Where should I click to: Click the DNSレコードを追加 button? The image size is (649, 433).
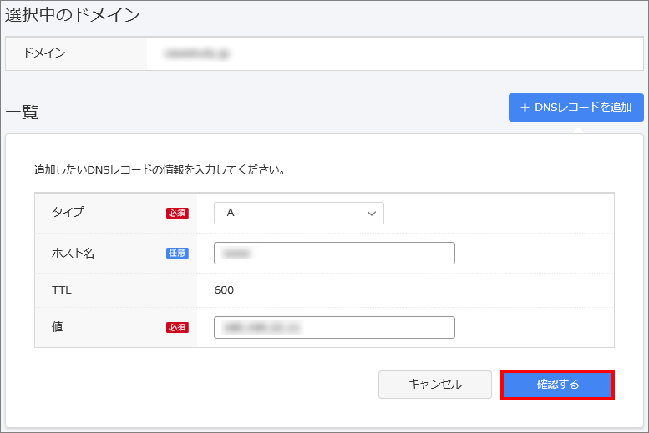click(575, 108)
